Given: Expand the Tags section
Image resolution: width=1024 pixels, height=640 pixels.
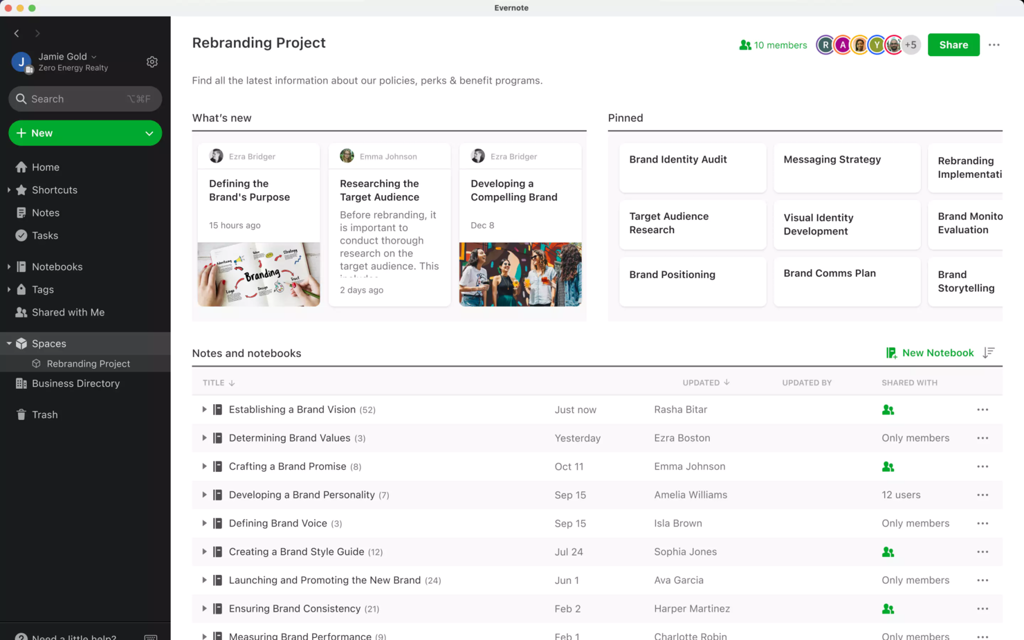Looking at the screenshot, I should (x=9, y=289).
